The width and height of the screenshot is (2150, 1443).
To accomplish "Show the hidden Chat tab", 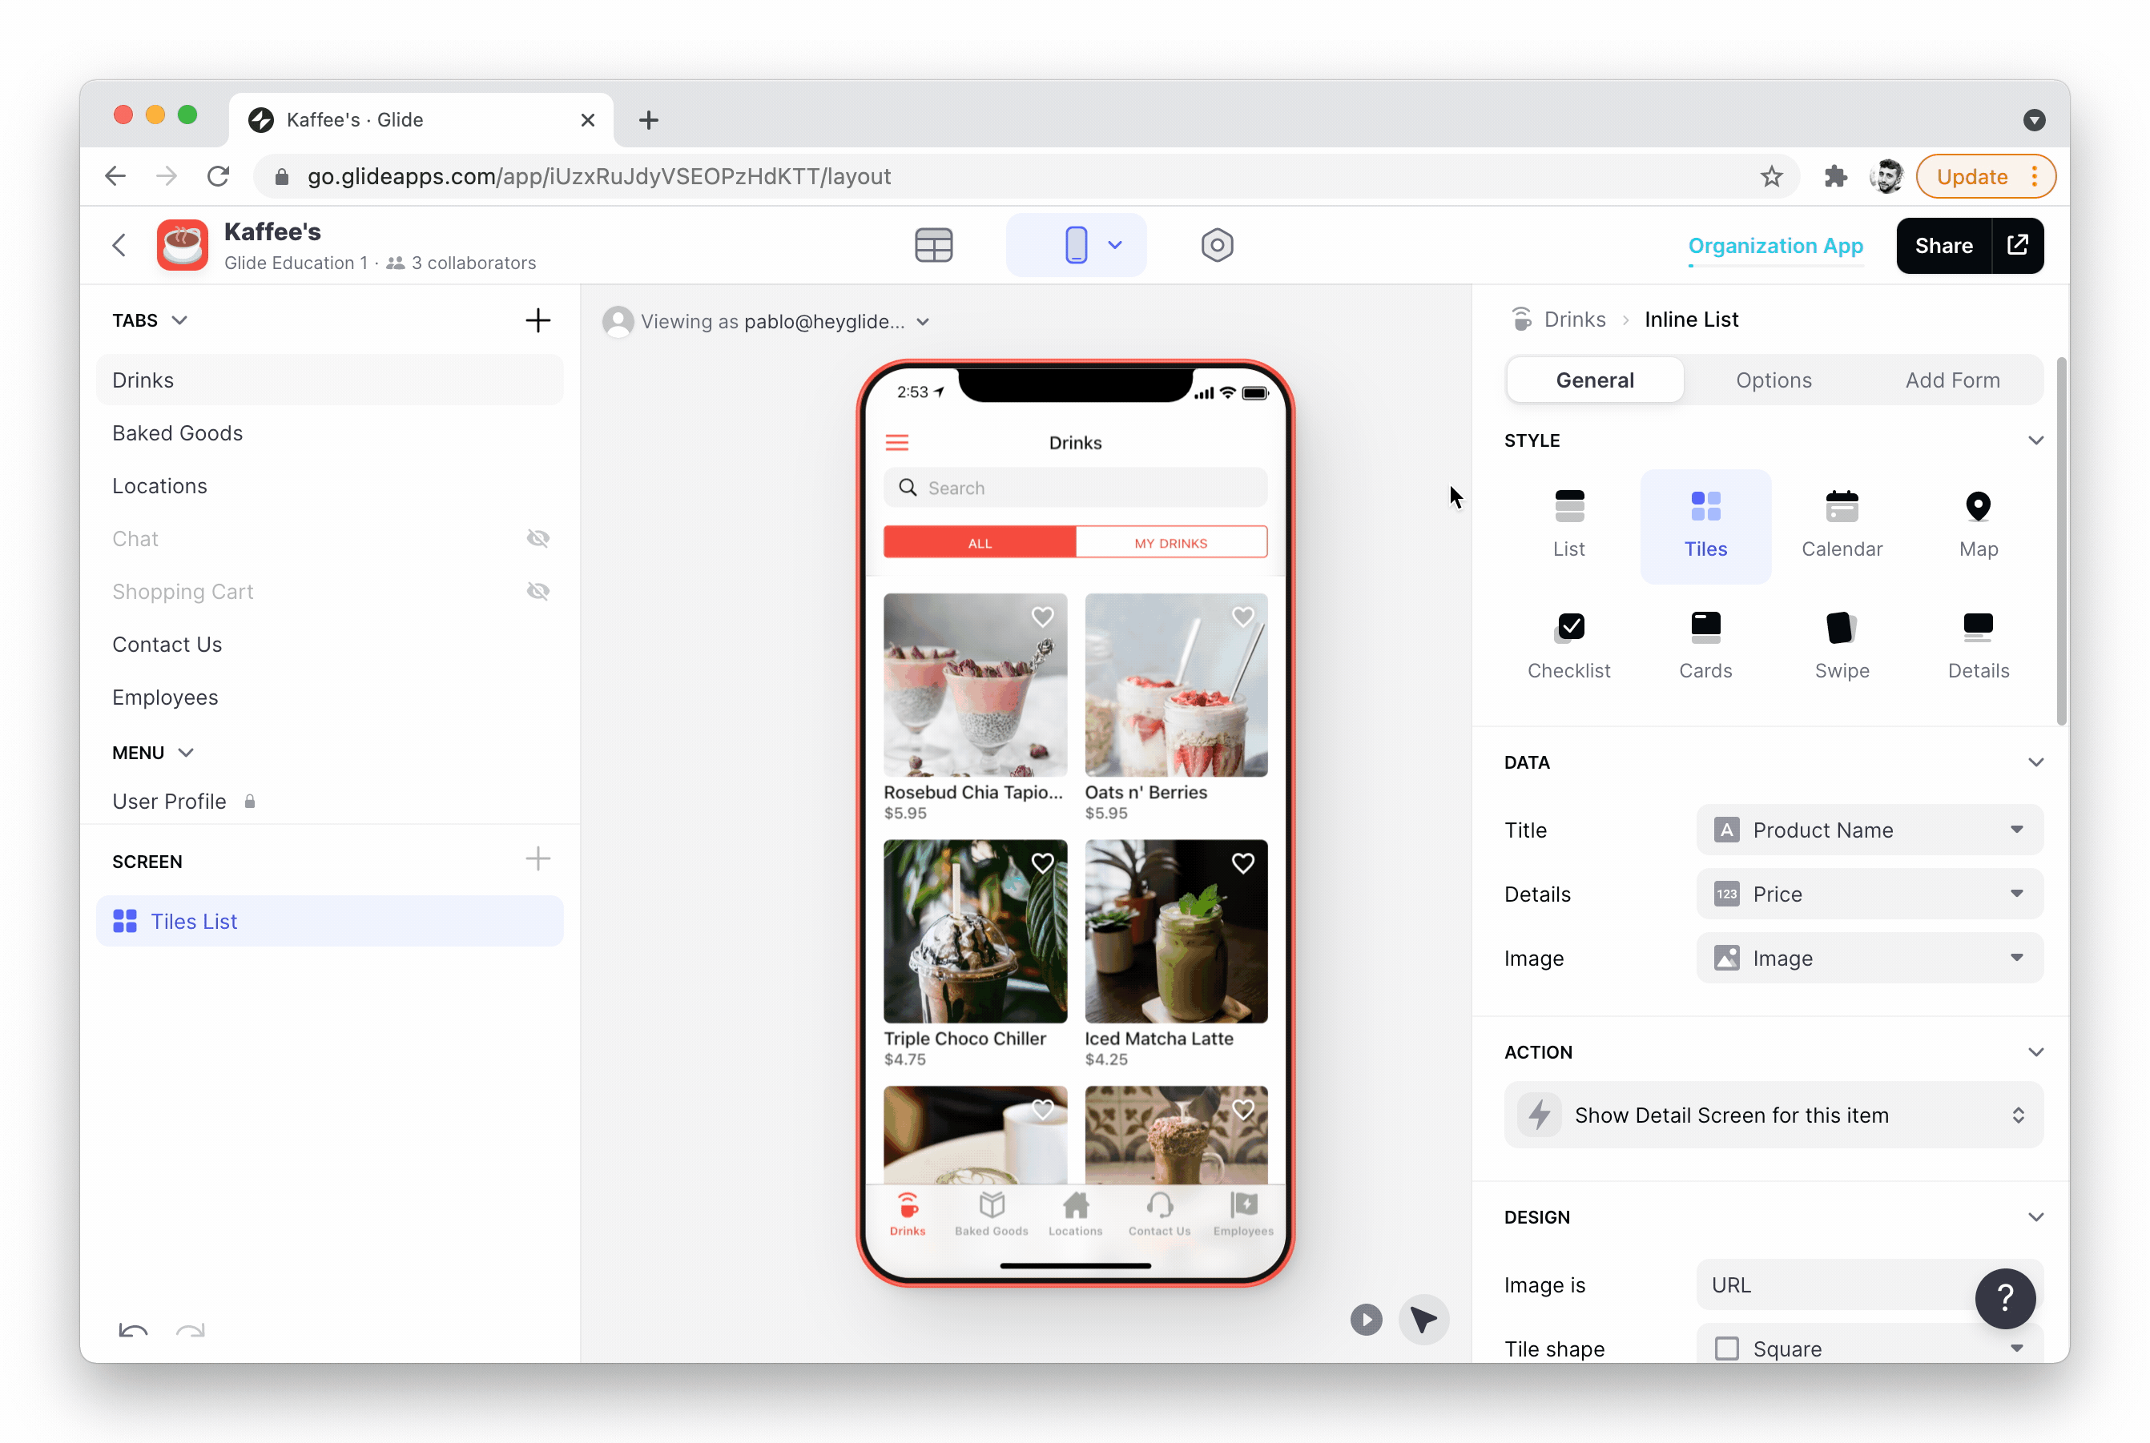I will pyautogui.click(x=537, y=538).
